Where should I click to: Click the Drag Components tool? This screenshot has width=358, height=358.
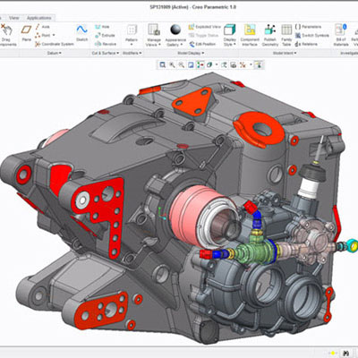point(6,35)
